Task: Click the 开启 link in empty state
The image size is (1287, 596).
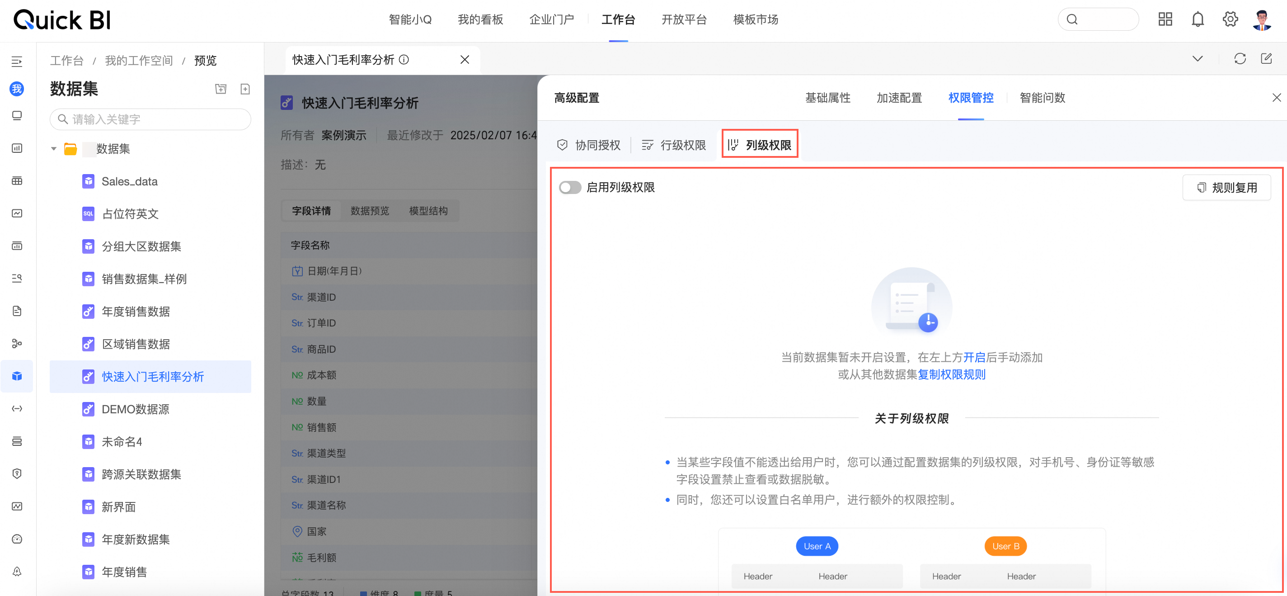Action: [974, 358]
